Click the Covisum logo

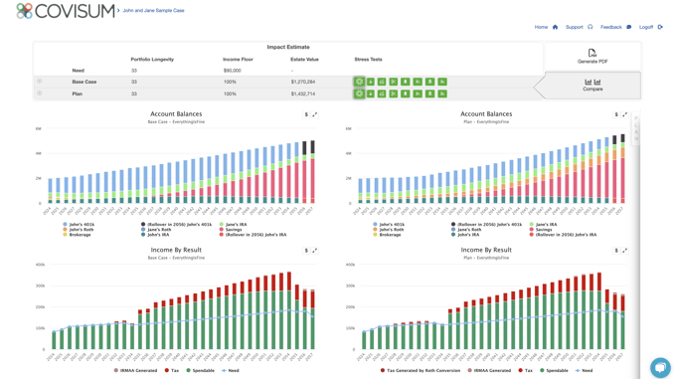66,11
